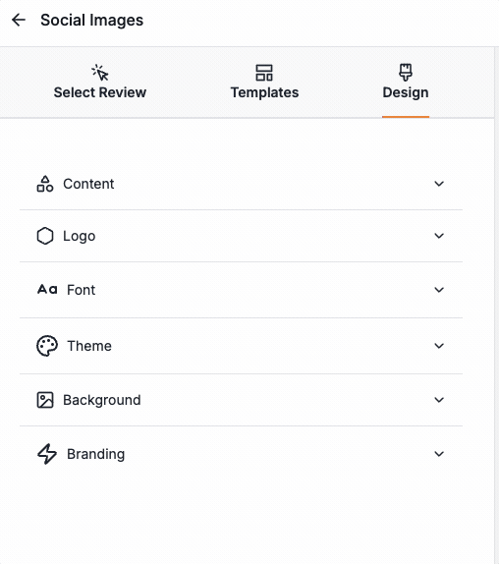Screen dimensions: 499x564
Task: Click the Logo hexagon icon
Action: 45,236
